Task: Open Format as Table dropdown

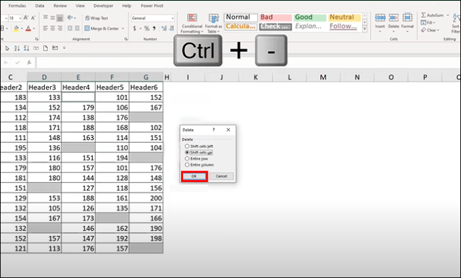Action: (213, 23)
